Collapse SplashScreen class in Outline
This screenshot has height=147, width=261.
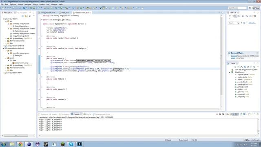pyautogui.click(x=230, y=72)
